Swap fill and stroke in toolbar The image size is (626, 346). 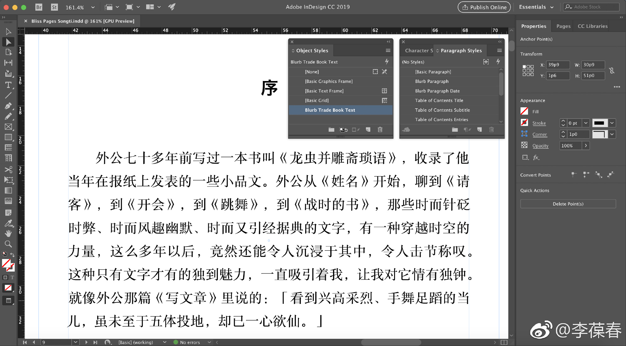[x=12, y=255]
